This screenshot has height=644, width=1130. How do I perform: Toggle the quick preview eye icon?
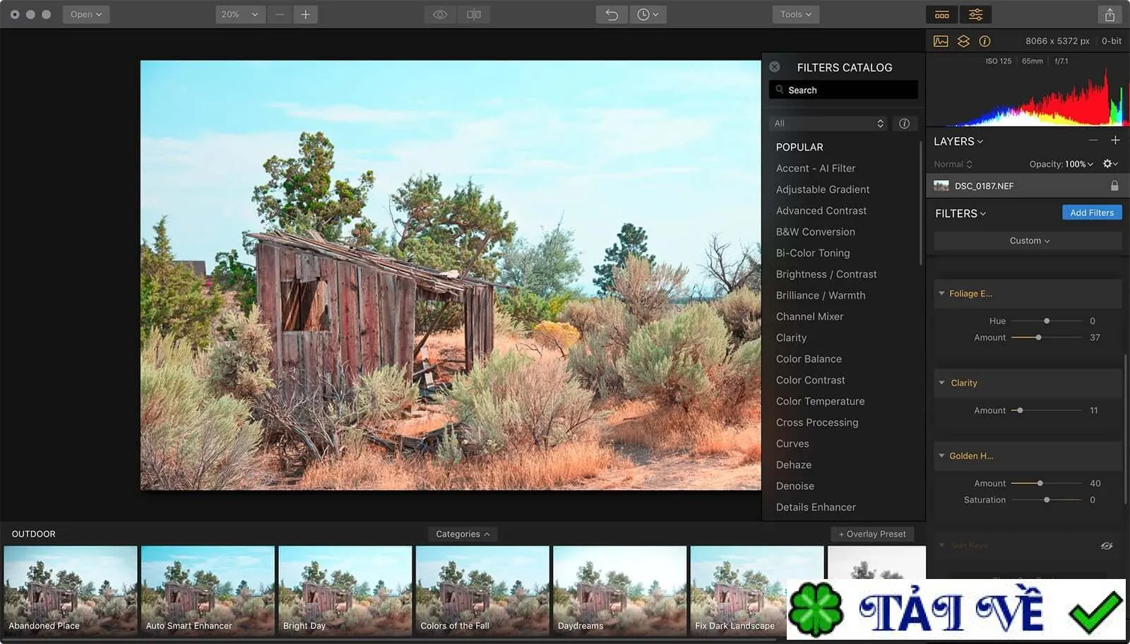point(440,14)
